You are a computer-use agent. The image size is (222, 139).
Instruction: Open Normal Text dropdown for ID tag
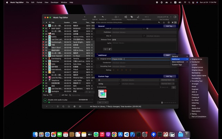168,80
